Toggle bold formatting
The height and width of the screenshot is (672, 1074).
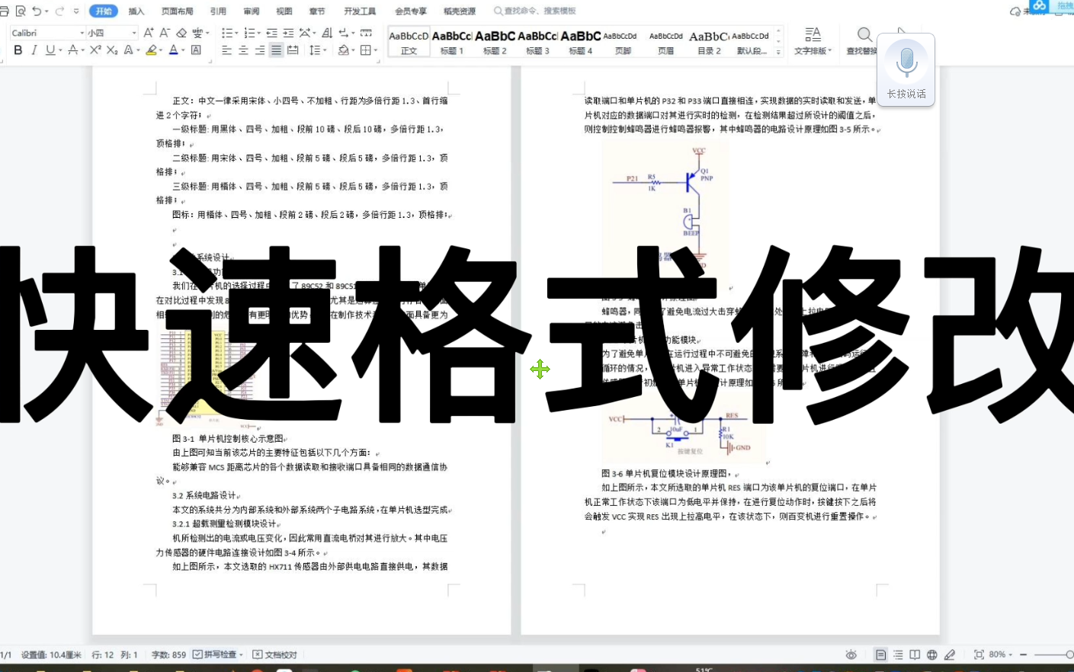coord(18,50)
